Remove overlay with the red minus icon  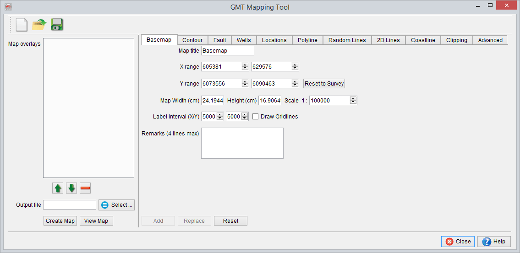click(85, 188)
